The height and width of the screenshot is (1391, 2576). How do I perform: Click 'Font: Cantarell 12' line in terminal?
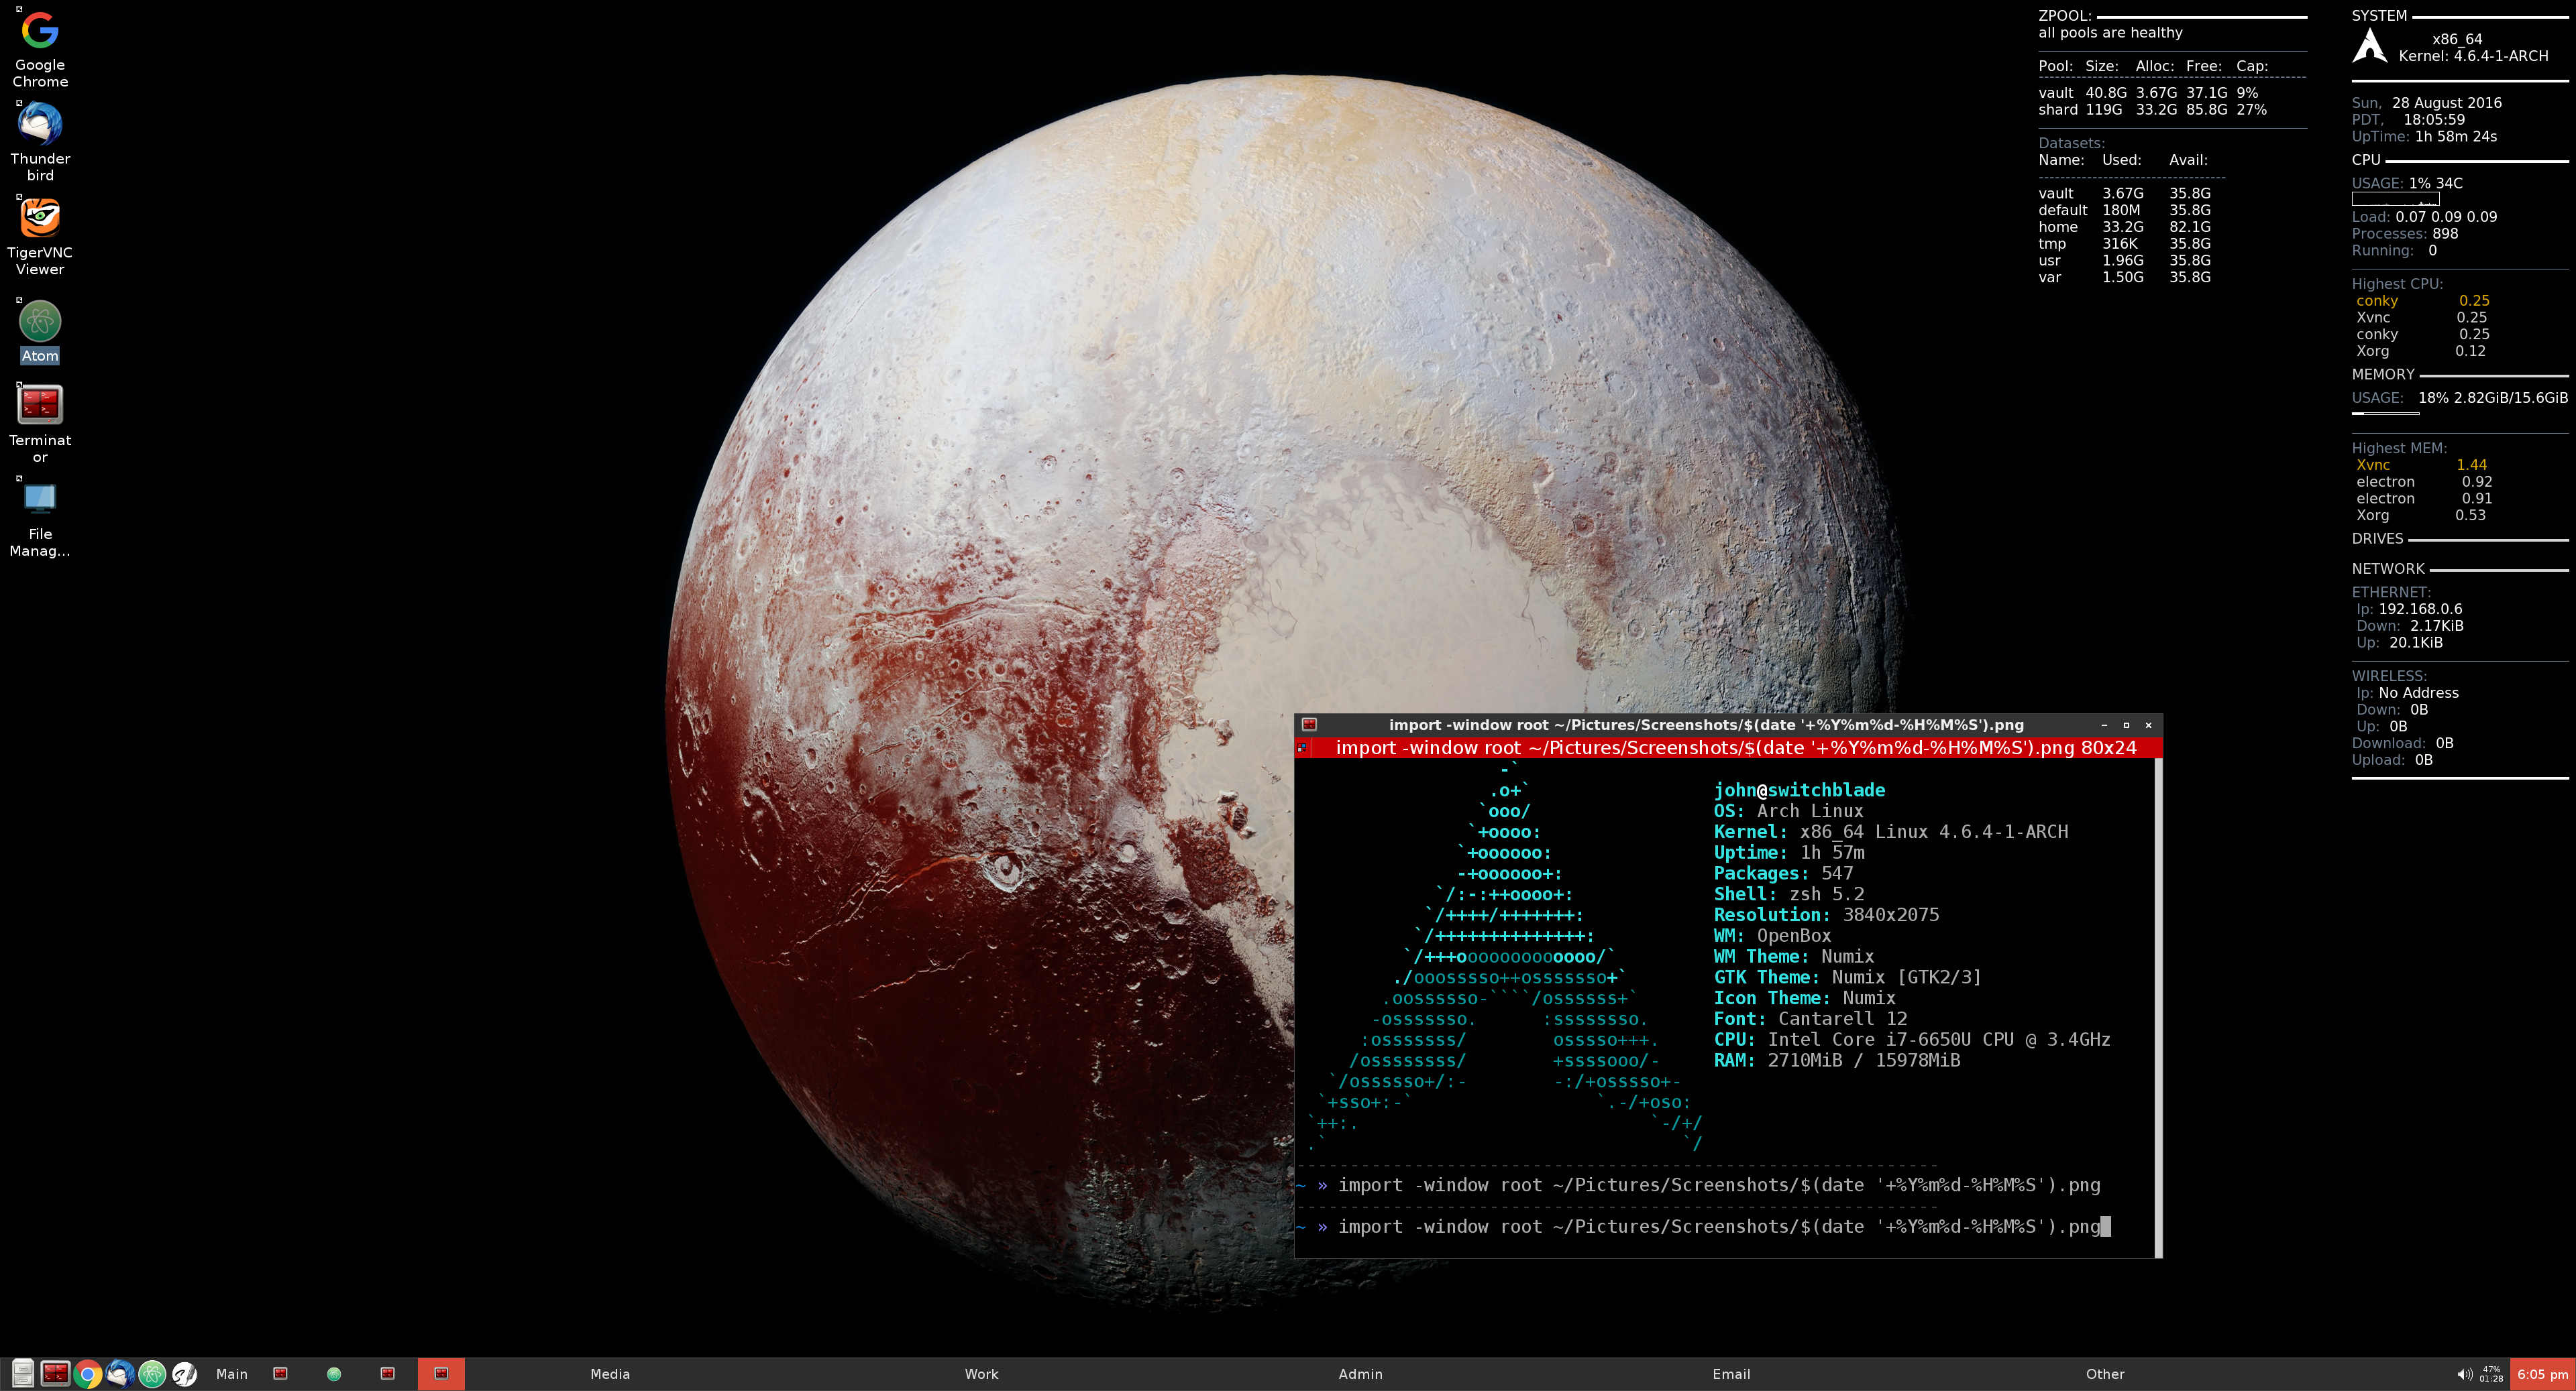pyautogui.click(x=1810, y=1018)
